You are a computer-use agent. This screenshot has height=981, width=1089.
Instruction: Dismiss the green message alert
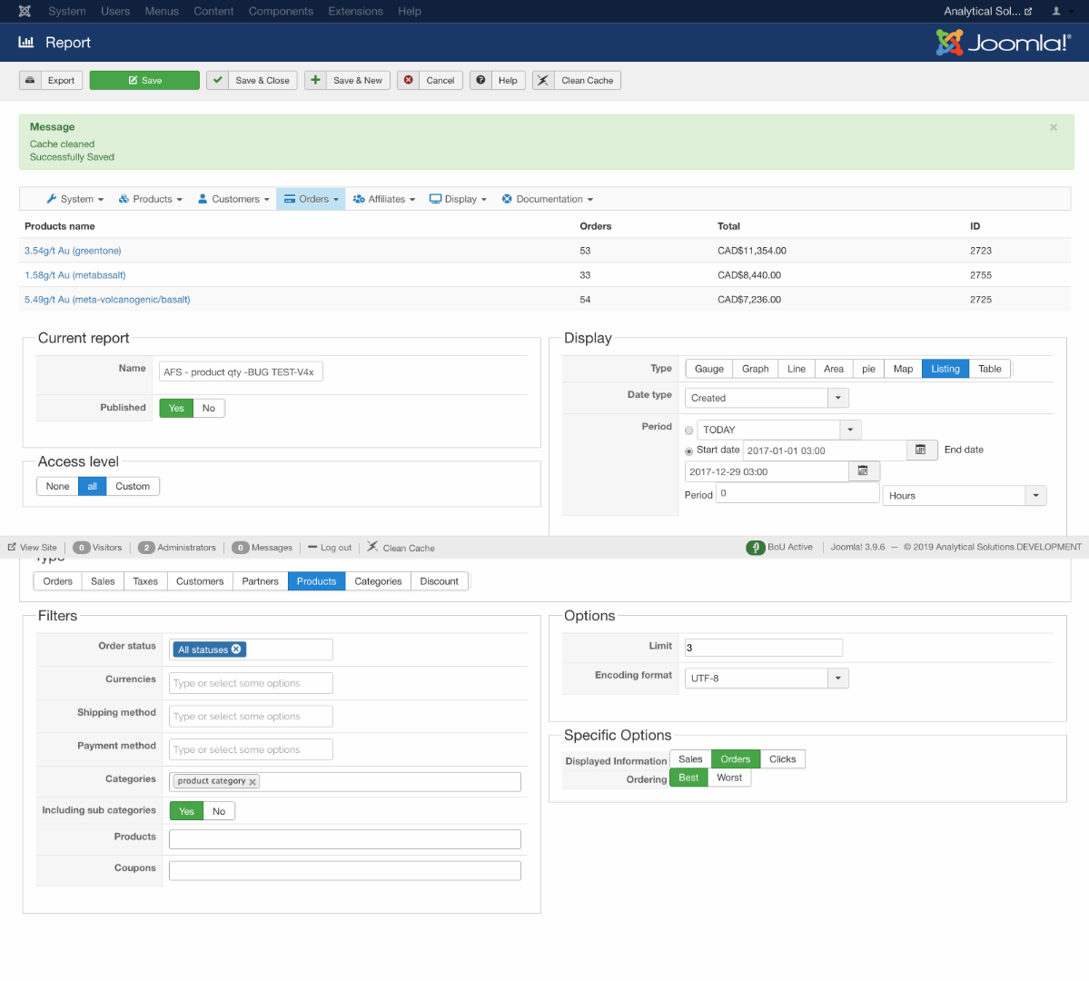pos(1054,127)
